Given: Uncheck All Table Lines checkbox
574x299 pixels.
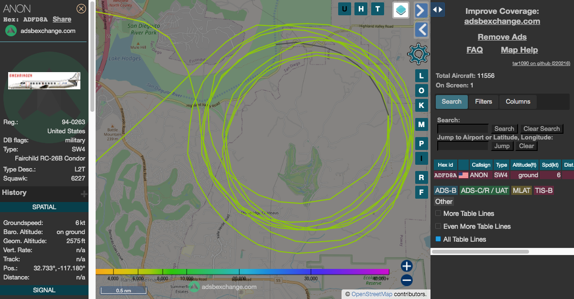Looking at the screenshot, I should click(438, 239).
